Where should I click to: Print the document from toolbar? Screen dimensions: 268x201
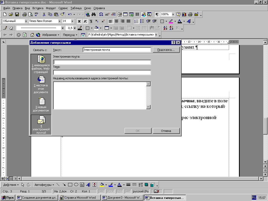pyautogui.click(x=24, y=14)
